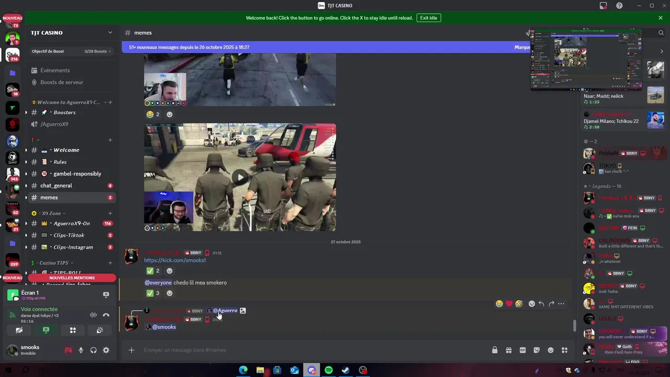Add a channel to X9 Zone category
Image resolution: width=670 pixels, height=377 pixels.
tap(110, 213)
